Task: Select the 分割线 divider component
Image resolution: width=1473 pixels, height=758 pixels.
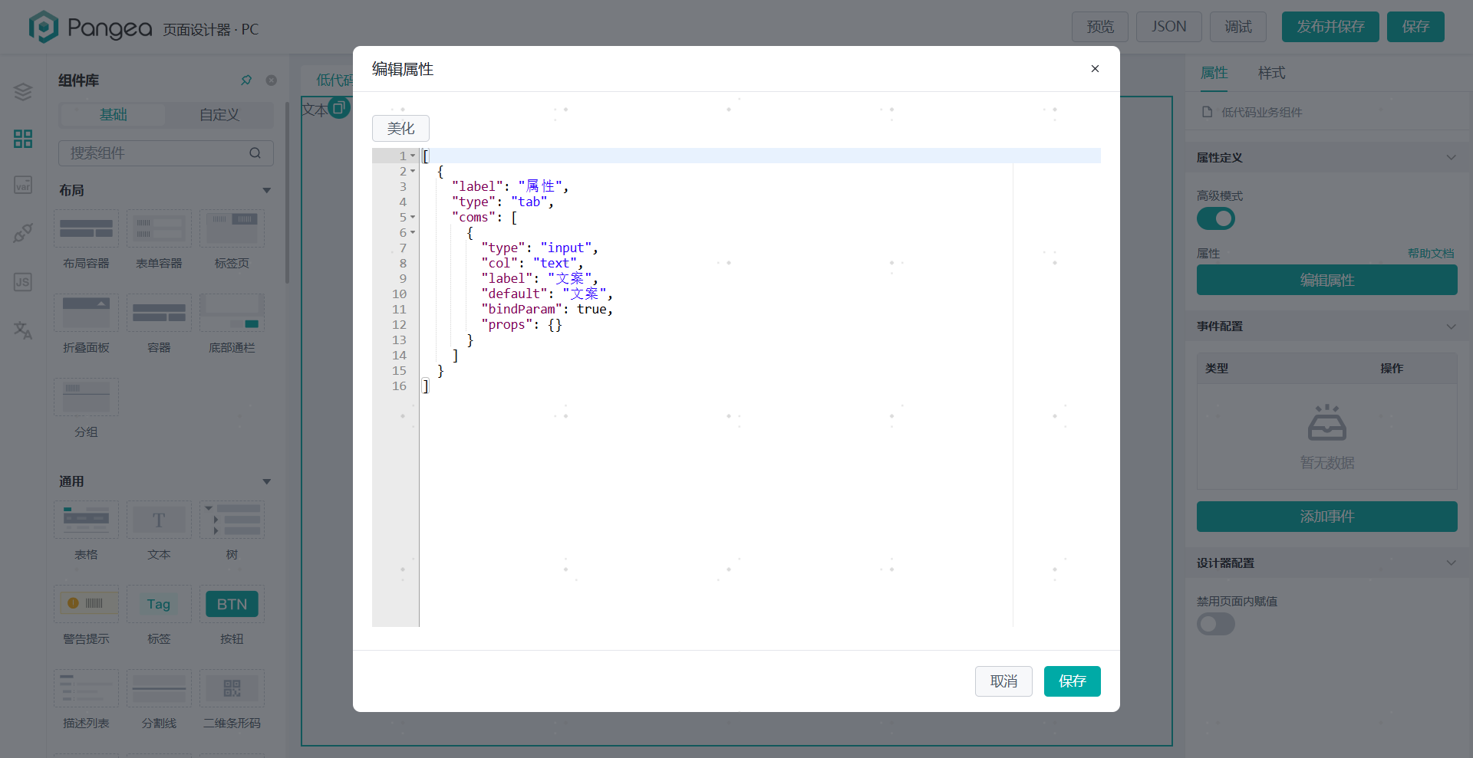Action: 159,699
